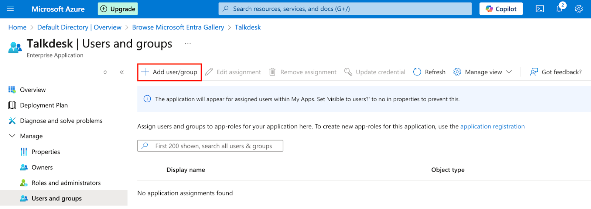The width and height of the screenshot is (591, 209).
Task: Click the Owners people icon
Action: coord(24,167)
